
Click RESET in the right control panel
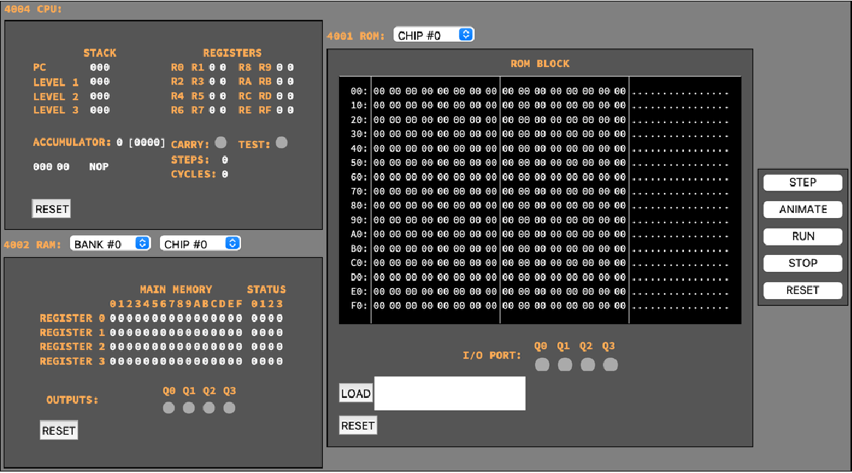click(x=803, y=290)
